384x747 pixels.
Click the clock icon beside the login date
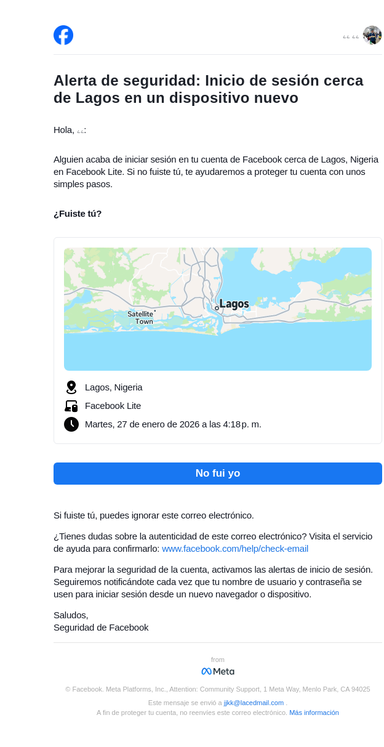71,424
